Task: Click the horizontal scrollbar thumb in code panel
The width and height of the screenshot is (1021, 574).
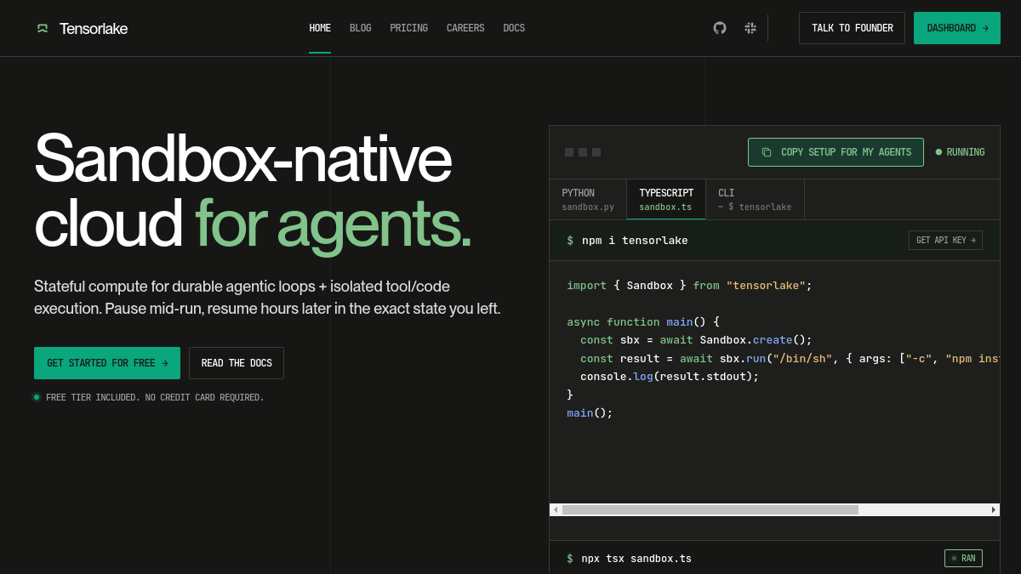Action: click(x=710, y=510)
